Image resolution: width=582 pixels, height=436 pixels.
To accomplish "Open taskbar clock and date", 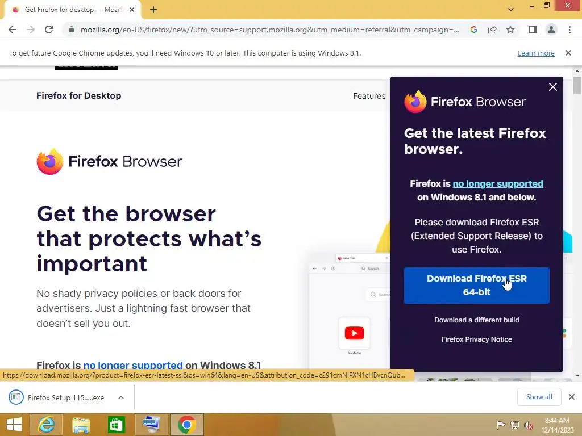I will coord(557,425).
